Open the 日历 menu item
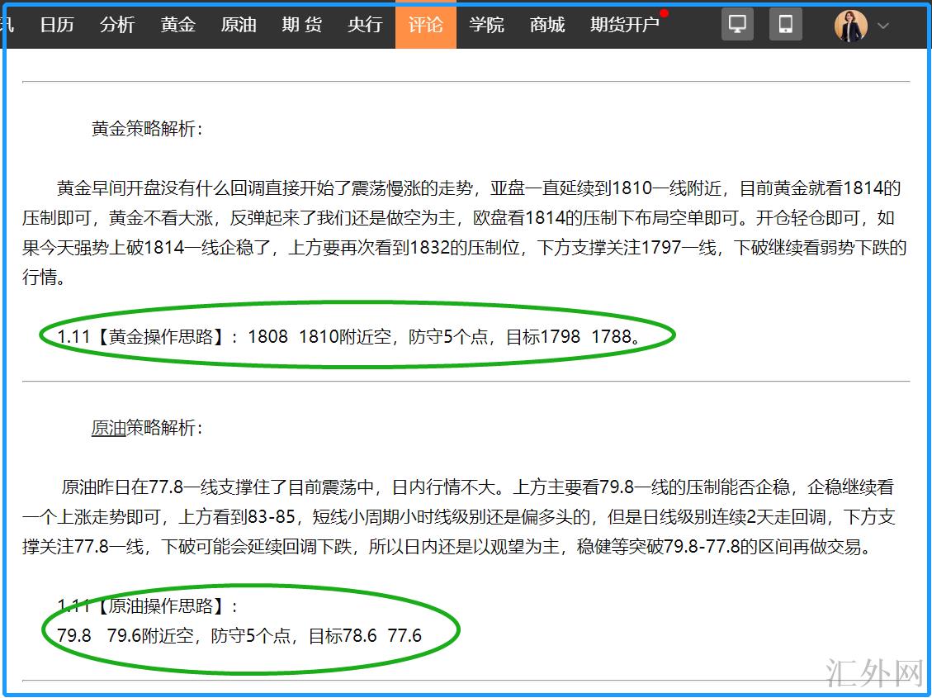The height and width of the screenshot is (698, 932). pos(57,25)
